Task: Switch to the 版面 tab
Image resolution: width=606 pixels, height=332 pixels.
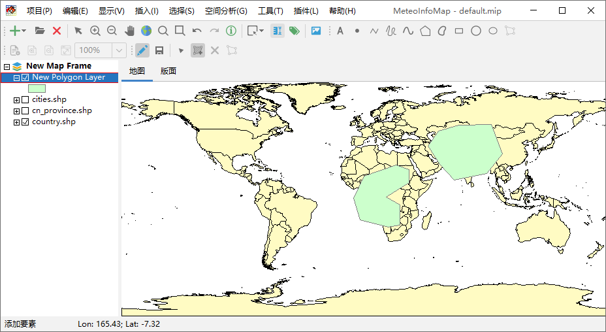Action: tap(168, 71)
